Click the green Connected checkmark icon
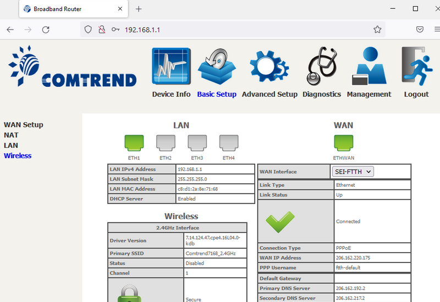 pyautogui.click(x=280, y=222)
